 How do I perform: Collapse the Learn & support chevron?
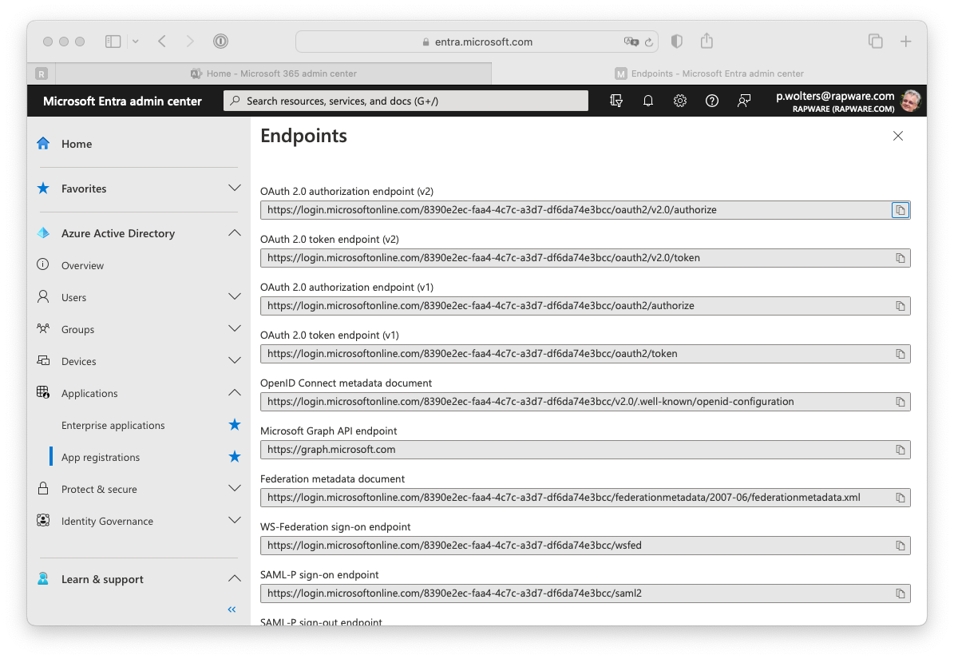(x=234, y=578)
